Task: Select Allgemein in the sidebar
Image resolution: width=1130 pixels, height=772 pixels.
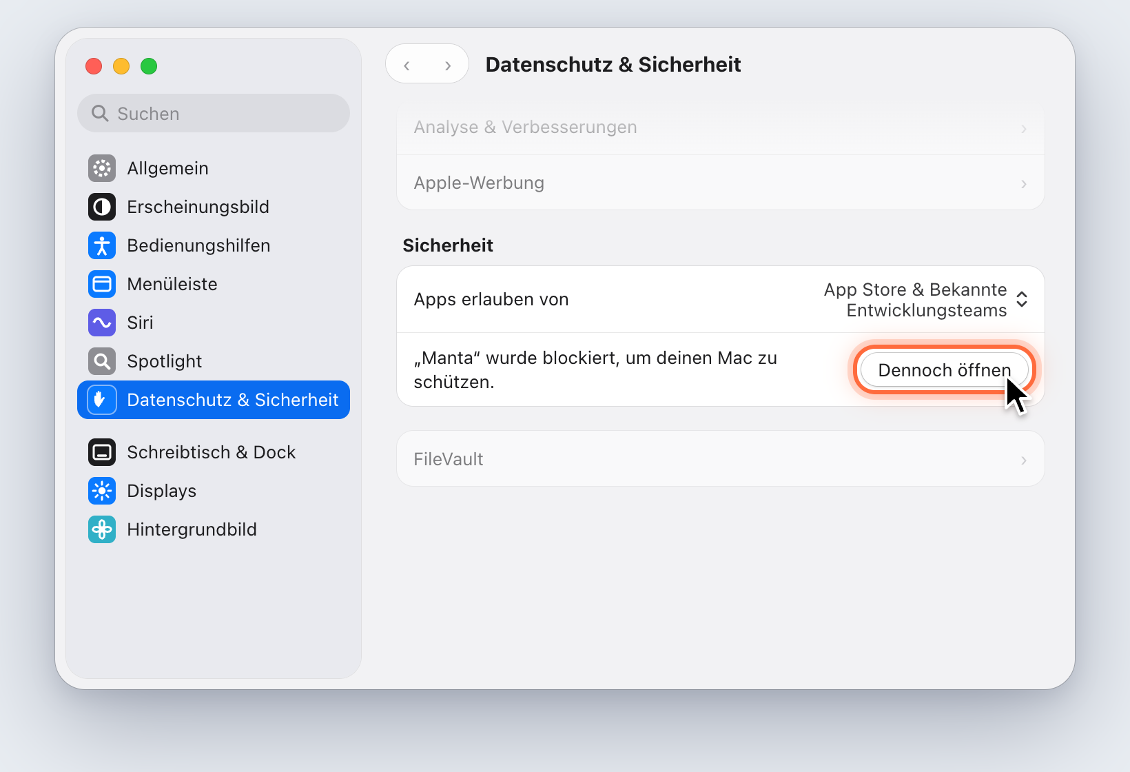Action: (x=214, y=168)
